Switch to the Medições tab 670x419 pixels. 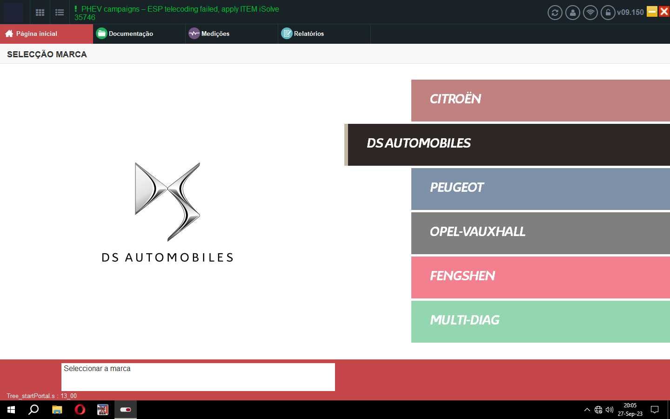232,34
